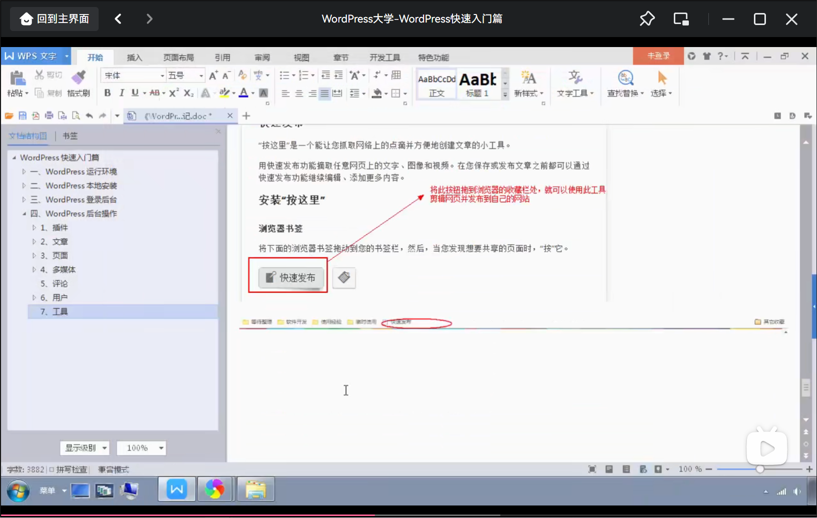This screenshot has width=817, height=518.
Task: Open the font size dropdown 五号
Action: [x=201, y=76]
